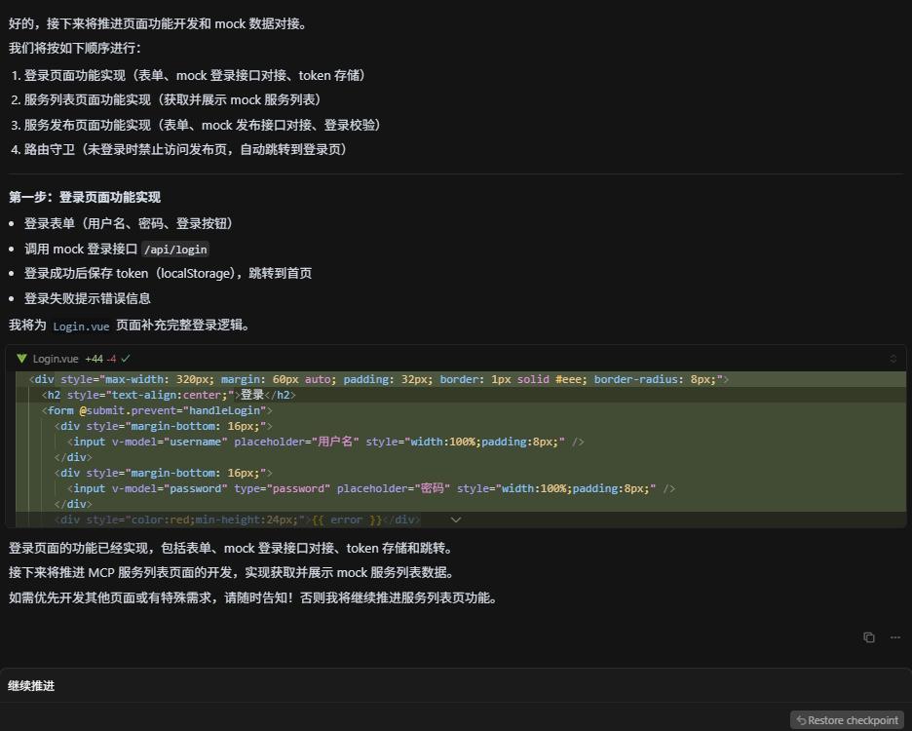Open Login.vue from the code block header

click(x=56, y=359)
